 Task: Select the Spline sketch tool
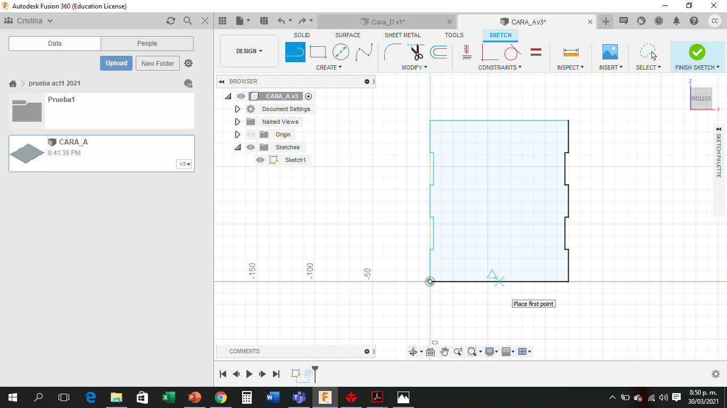tap(364, 52)
